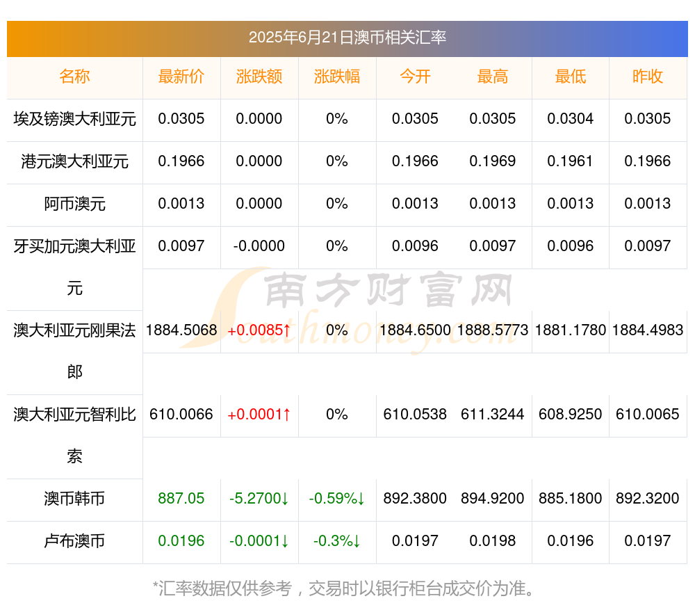Click the green -0.59%↓ percentage
The width and height of the screenshot is (695, 610).
(x=337, y=499)
